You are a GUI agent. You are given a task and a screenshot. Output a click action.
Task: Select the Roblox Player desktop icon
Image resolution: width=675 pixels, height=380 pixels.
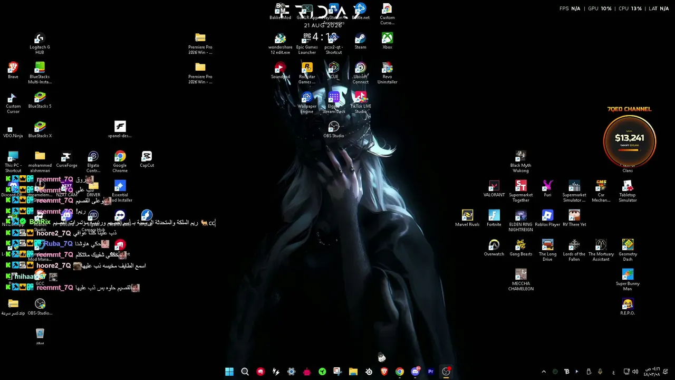[x=547, y=218]
